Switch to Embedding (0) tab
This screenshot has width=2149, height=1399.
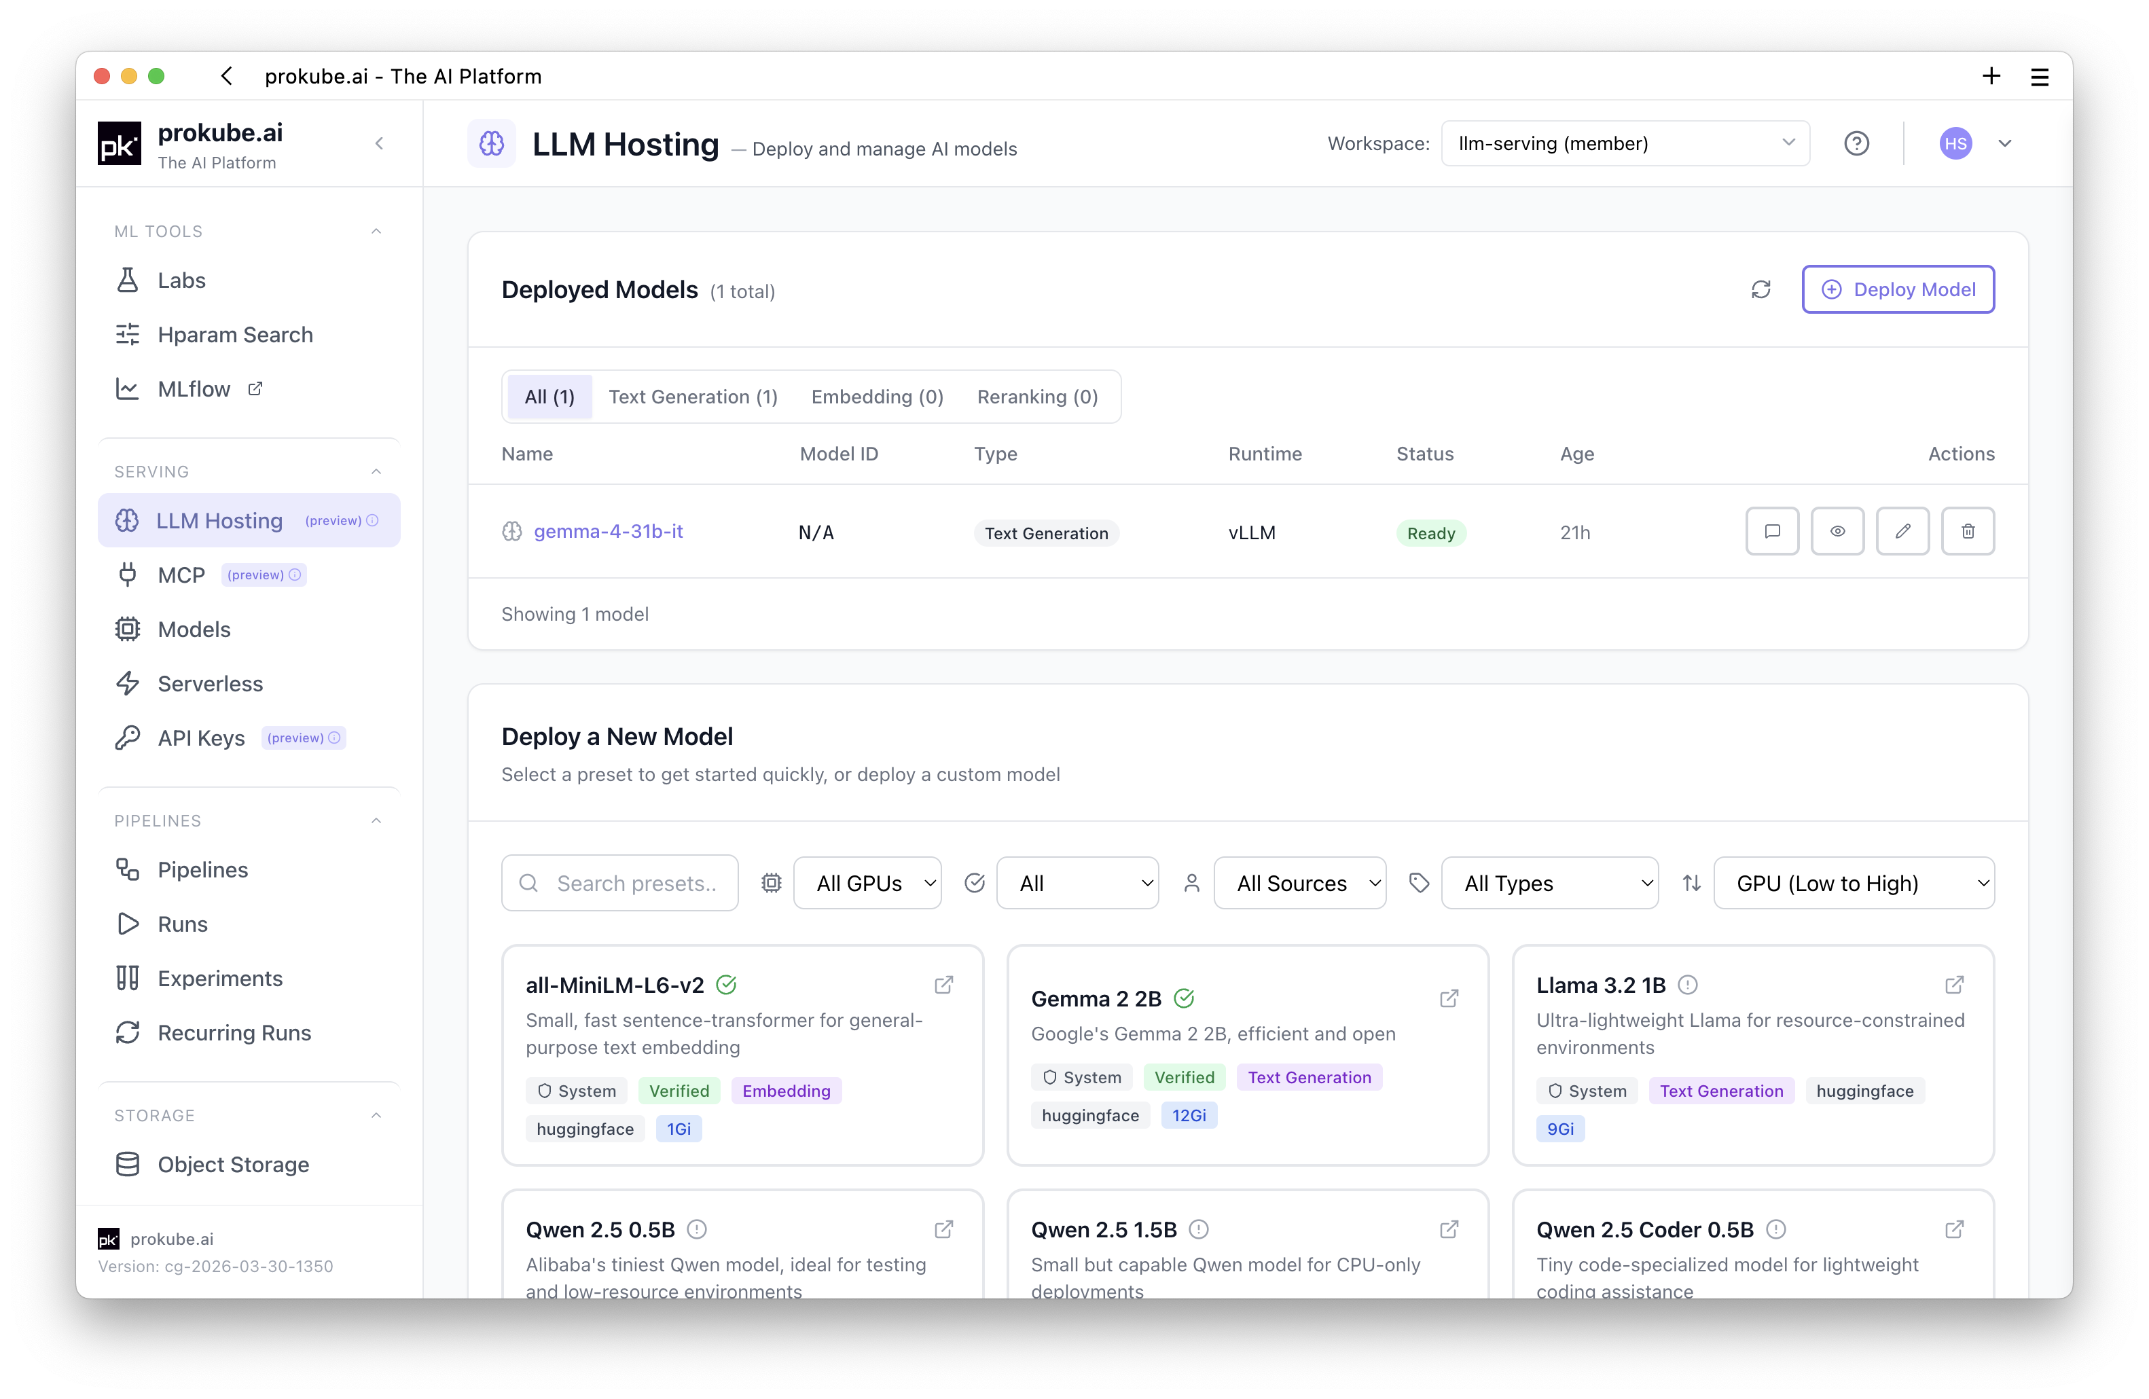877,397
